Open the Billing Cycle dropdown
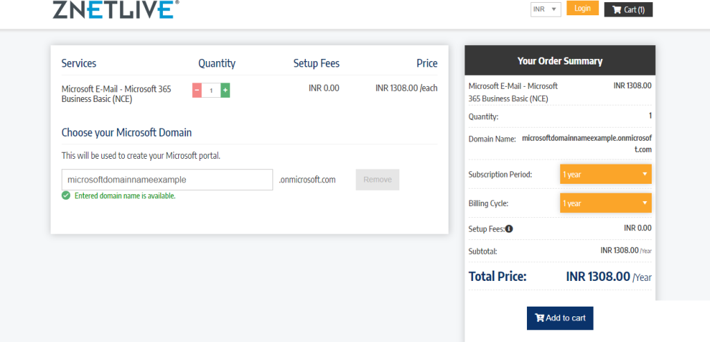 pyautogui.click(x=605, y=203)
